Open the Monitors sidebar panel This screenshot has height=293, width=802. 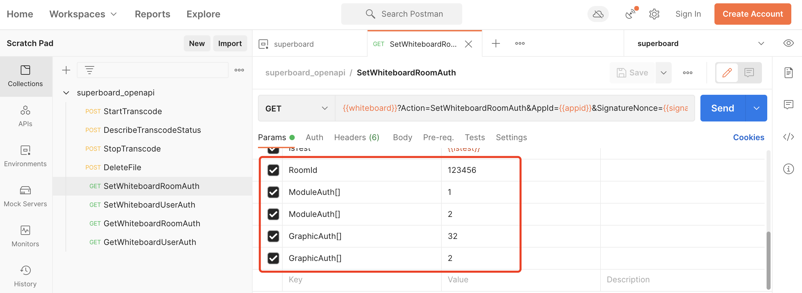point(25,237)
